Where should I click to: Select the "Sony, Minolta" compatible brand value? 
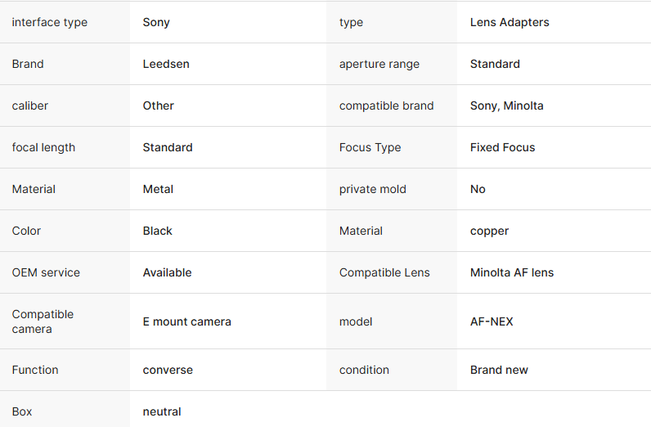(x=506, y=106)
